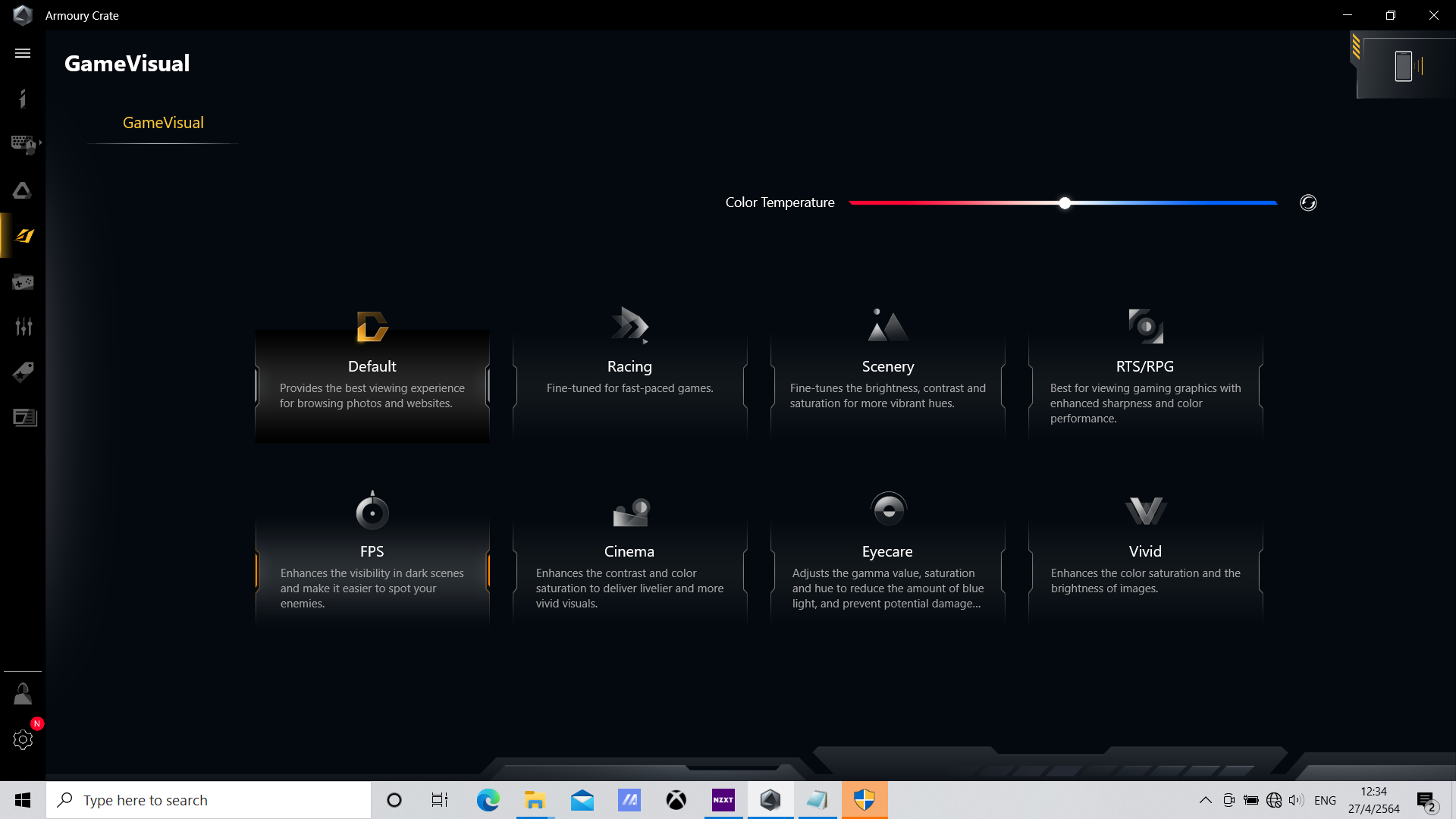The height and width of the screenshot is (819, 1456).
Task: Open File Explorer from the taskbar
Action: click(535, 800)
